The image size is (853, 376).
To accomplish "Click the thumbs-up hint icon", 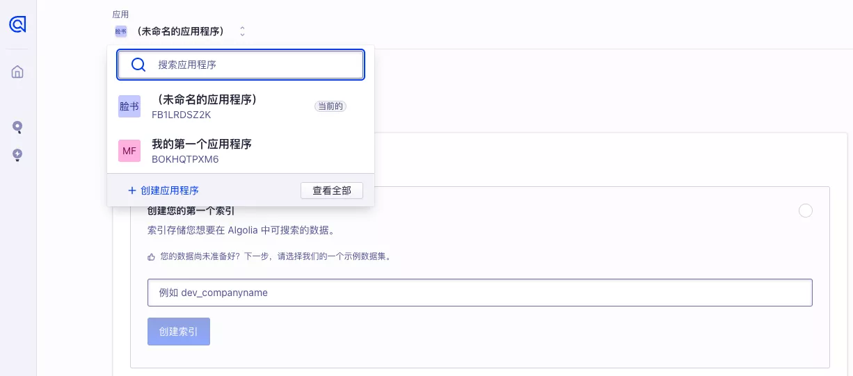I will pyautogui.click(x=151, y=256).
